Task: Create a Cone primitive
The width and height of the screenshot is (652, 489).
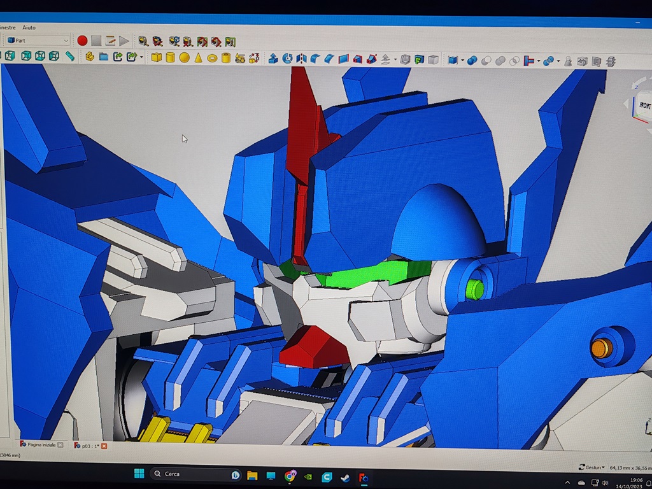Action: coord(198,58)
